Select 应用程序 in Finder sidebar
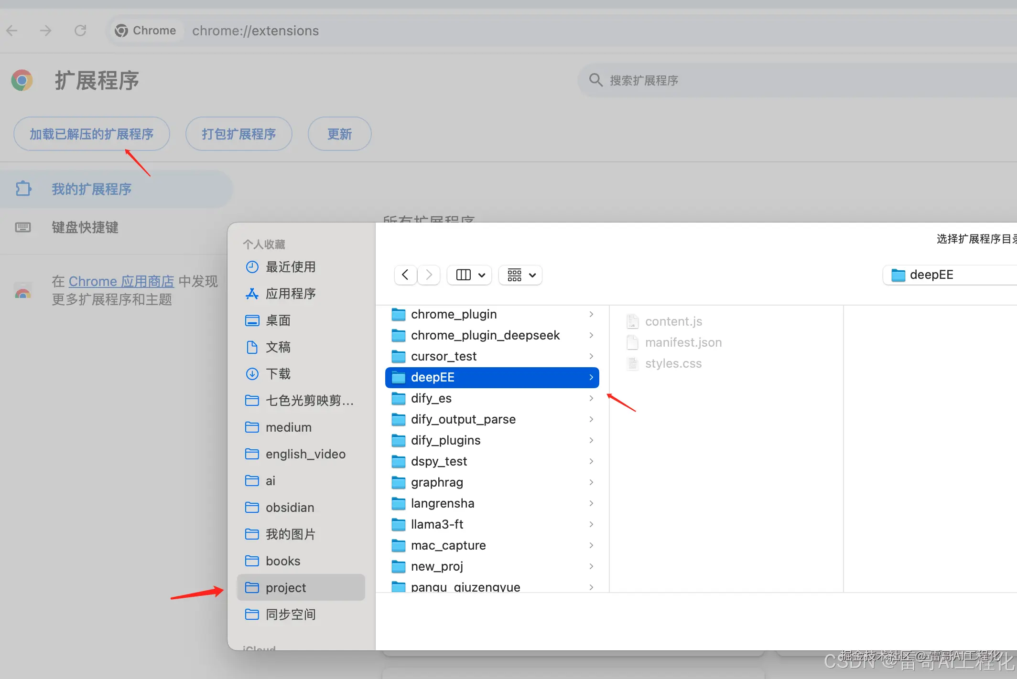The height and width of the screenshot is (679, 1017). (301, 294)
